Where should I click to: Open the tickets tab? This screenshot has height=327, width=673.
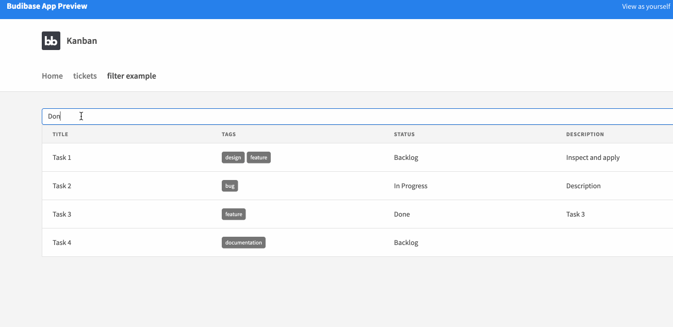click(x=85, y=76)
